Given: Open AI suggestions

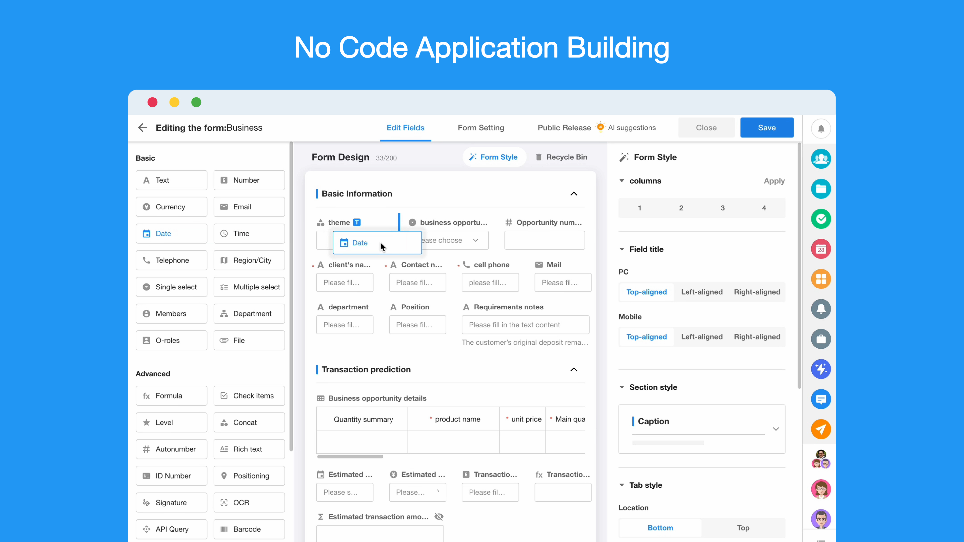Looking at the screenshot, I should point(632,127).
